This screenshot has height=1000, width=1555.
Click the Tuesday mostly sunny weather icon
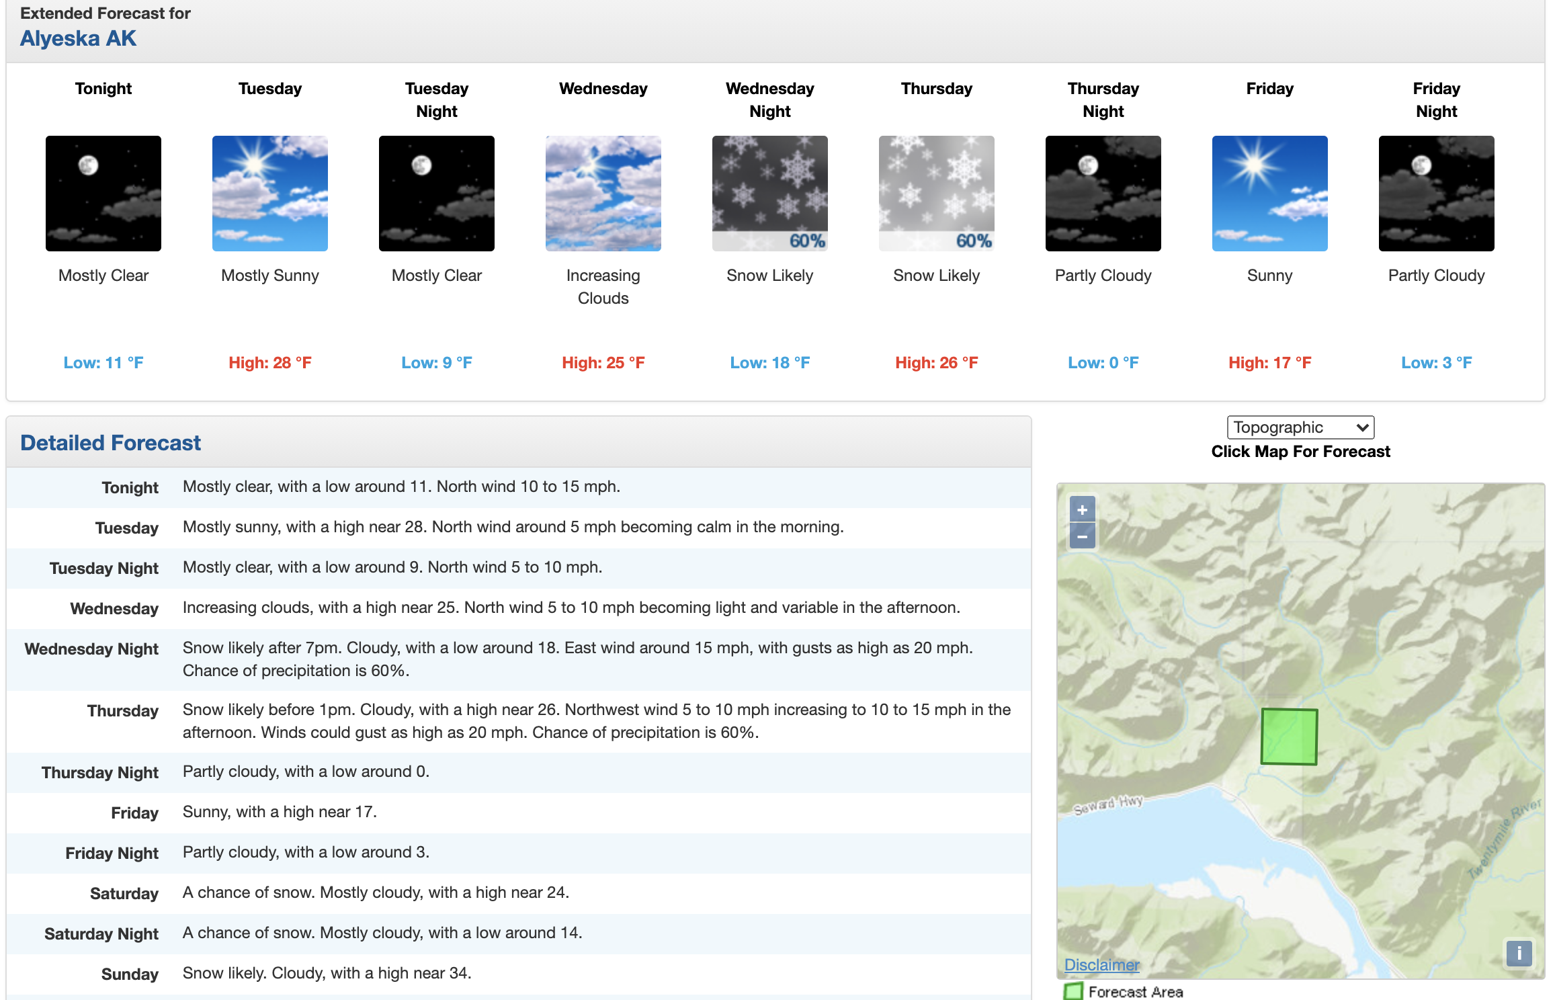270,194
